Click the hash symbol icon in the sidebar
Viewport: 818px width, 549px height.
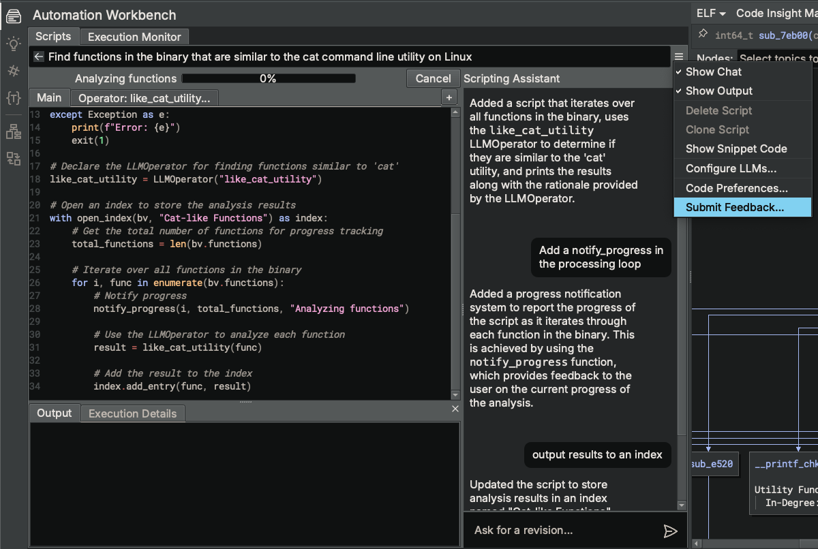(12, 71)
